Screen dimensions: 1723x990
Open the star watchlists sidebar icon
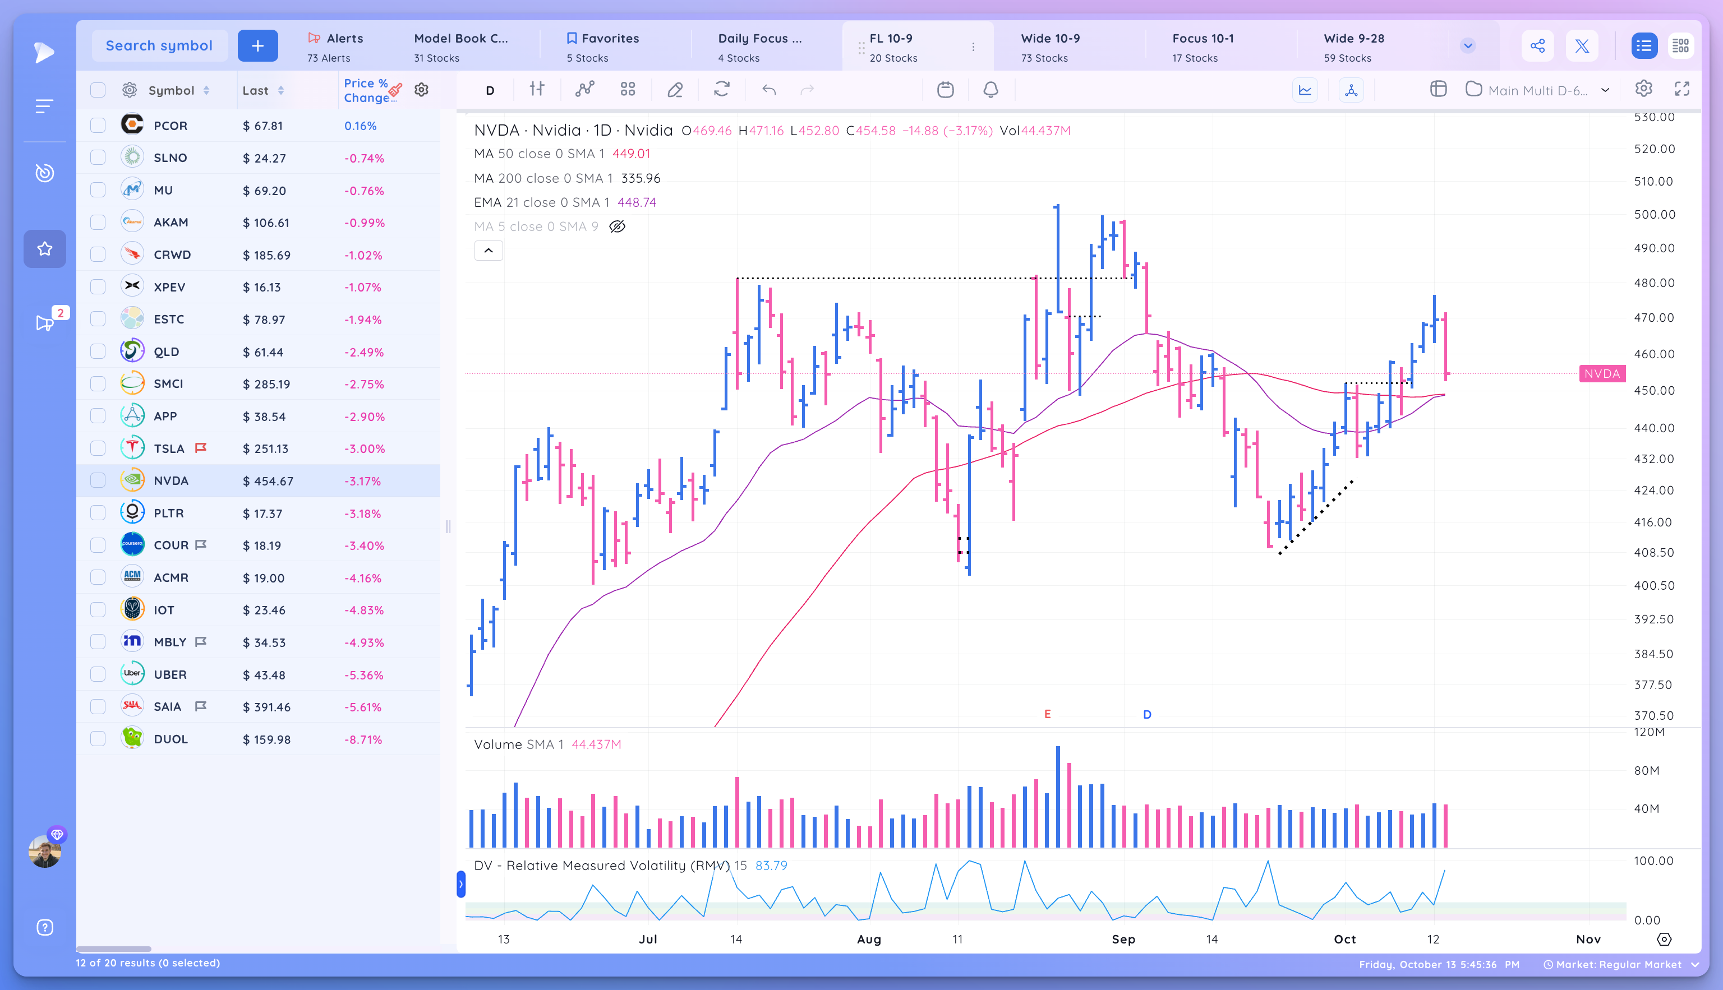44,249
